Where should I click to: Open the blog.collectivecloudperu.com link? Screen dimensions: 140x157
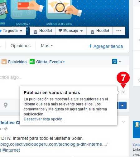54,144
